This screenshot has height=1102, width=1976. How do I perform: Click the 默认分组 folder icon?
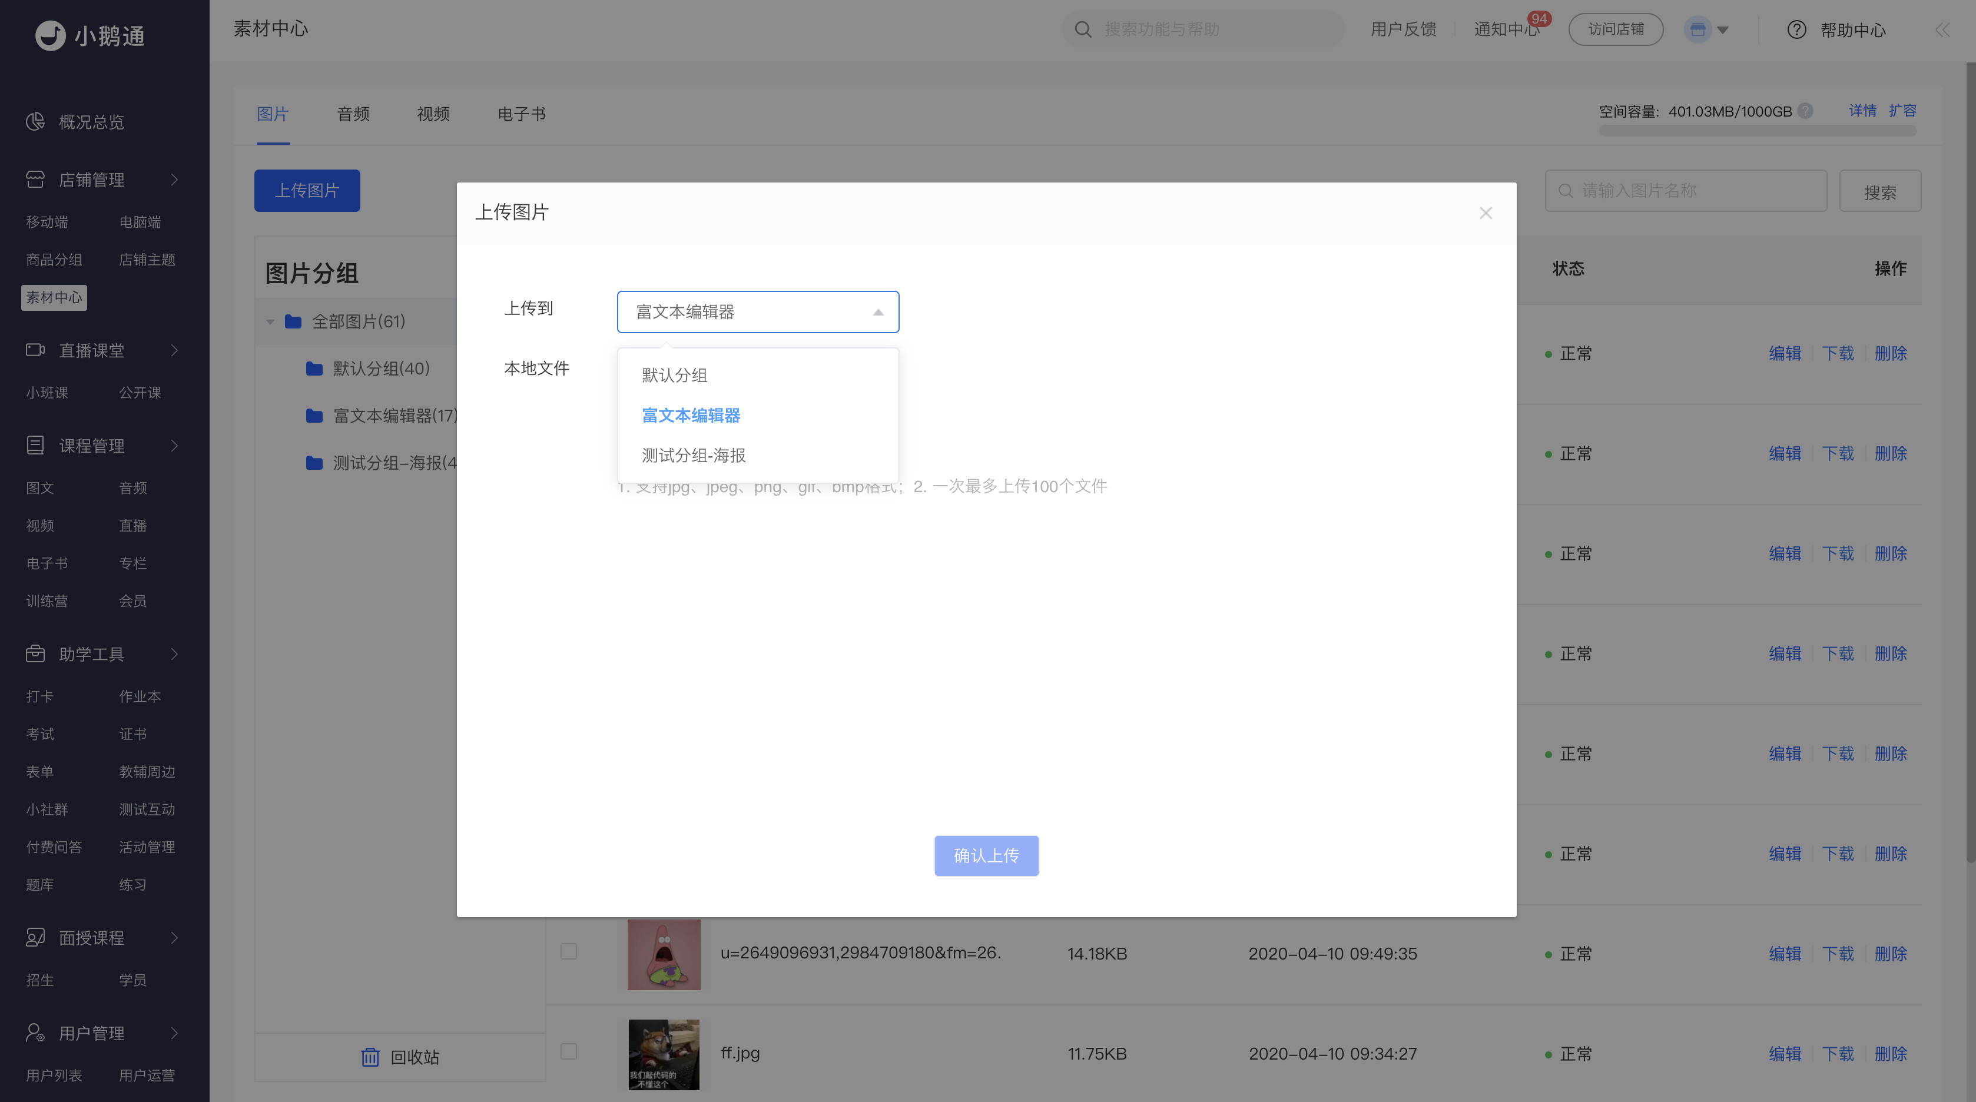pos(314,369)
